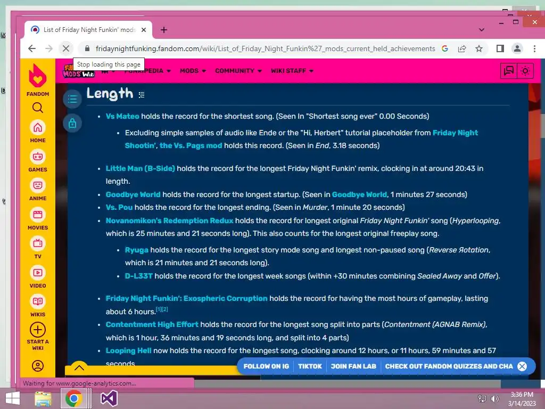Open the small contents icon beside Length
Viewport: 545px width, 409px height.
click(x=142, y=95)
